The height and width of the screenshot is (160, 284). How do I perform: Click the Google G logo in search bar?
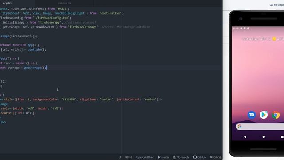(x=240, y=126)
